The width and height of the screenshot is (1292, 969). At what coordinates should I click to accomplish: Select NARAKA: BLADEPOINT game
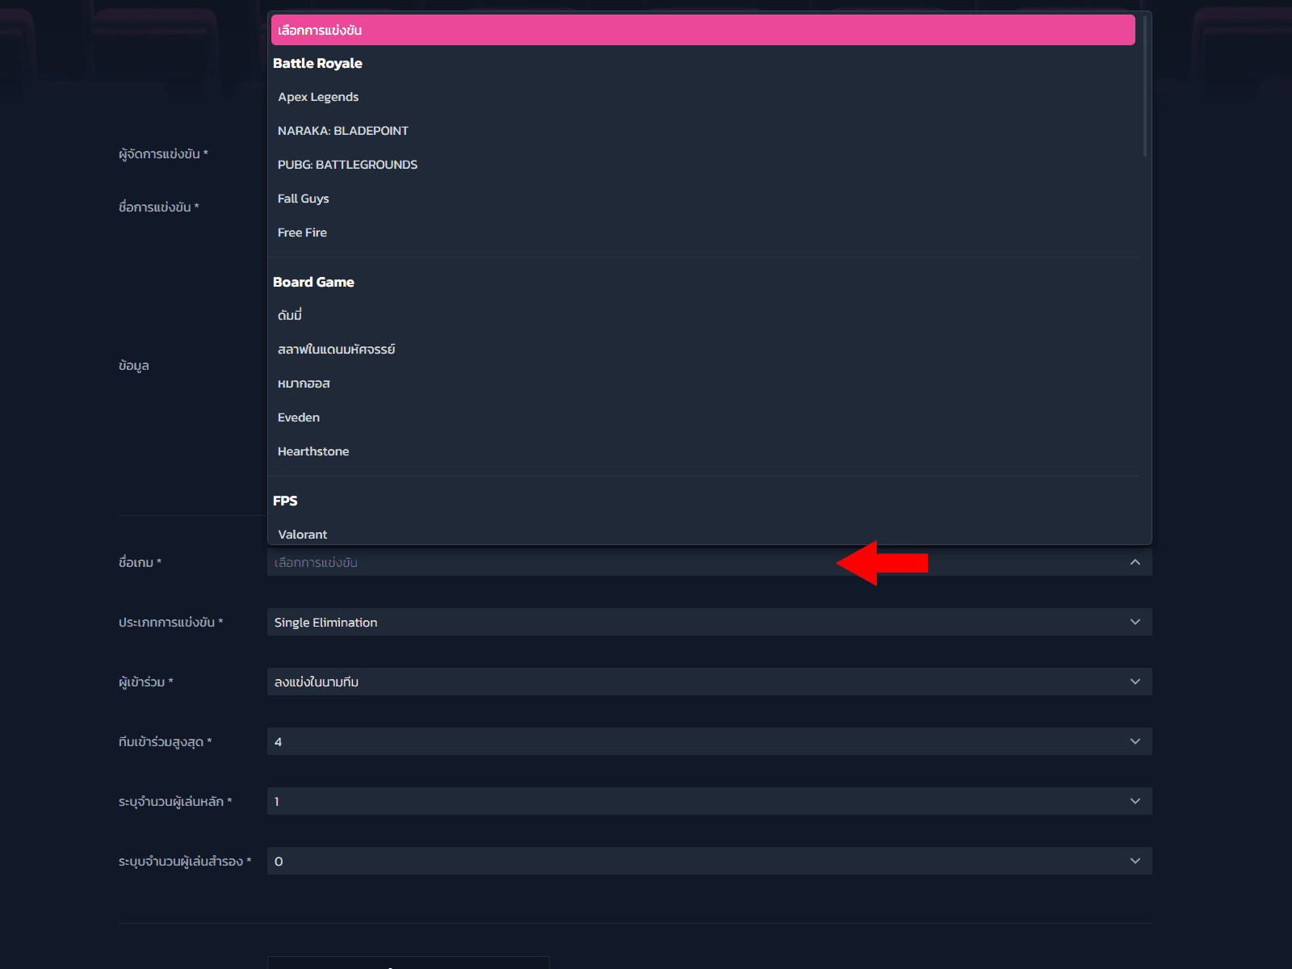(x=703, y=131)
